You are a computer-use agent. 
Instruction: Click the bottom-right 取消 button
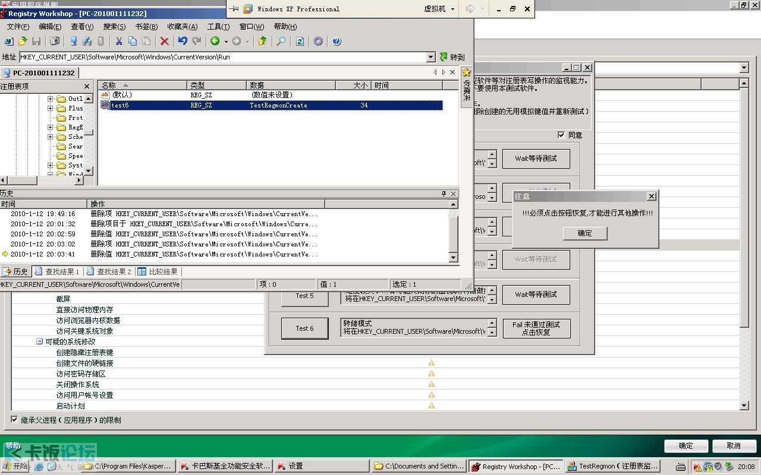click(734, 446)
